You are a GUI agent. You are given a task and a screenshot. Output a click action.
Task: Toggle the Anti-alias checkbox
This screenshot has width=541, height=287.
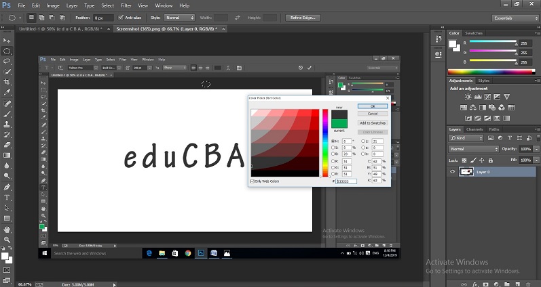(x=121, y=18)
